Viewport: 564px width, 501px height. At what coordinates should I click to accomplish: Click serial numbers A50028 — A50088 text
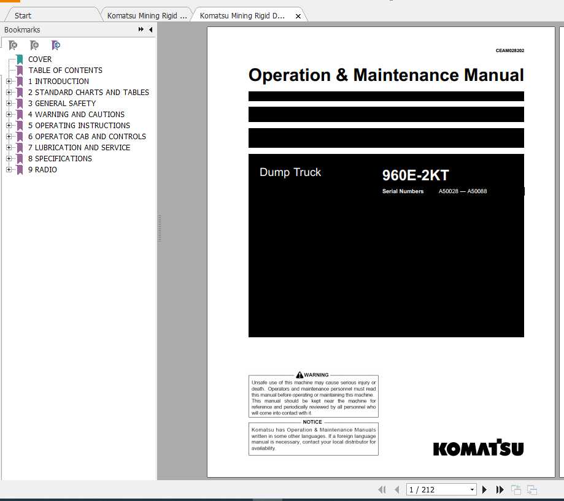point(463,191)
